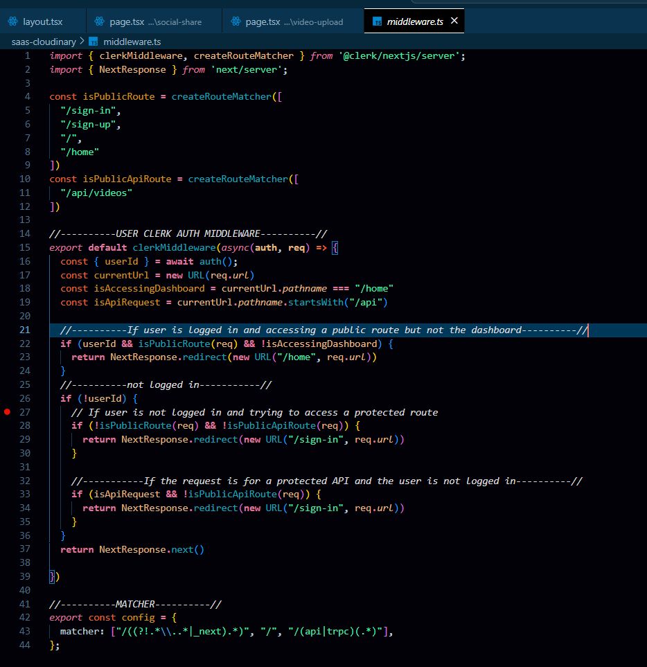Click the clerkMiddleware call on line 15

point(173,247)
